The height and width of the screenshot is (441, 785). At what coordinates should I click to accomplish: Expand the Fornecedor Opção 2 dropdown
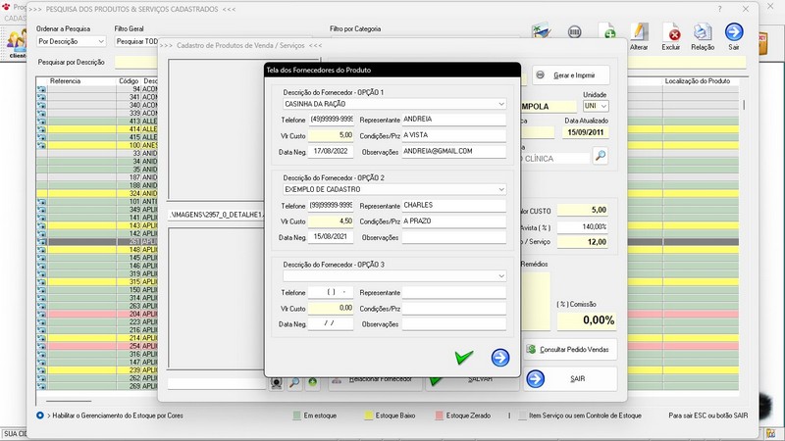500,189
